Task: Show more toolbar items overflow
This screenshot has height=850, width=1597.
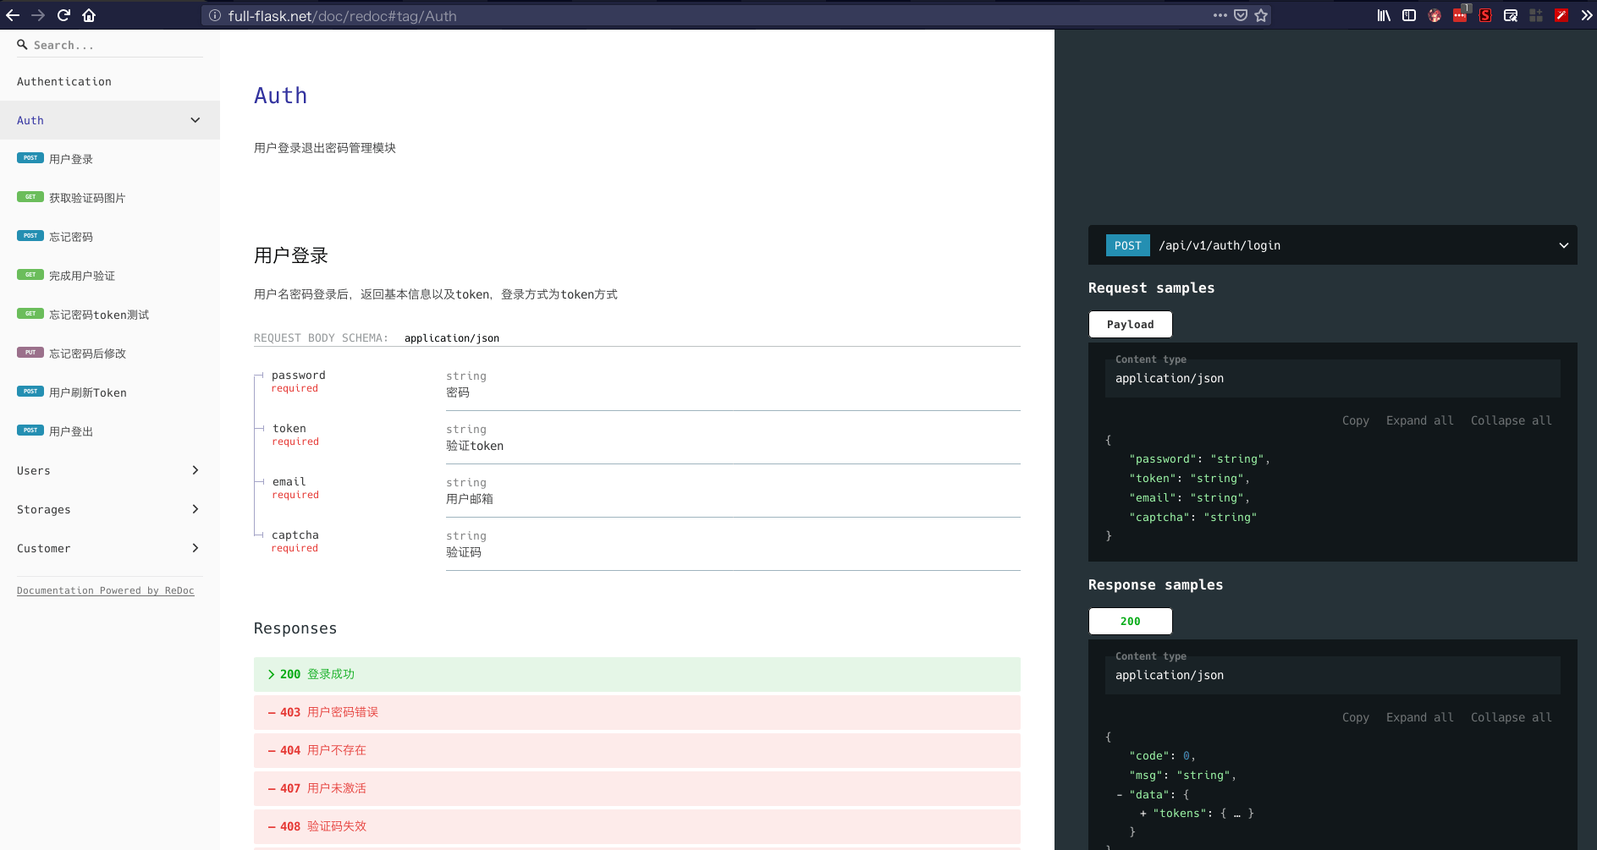Action: click(1586, 15)
